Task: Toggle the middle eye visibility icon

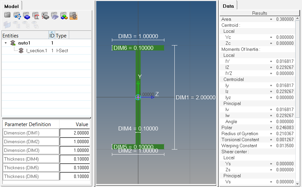Action: (26, 24)
